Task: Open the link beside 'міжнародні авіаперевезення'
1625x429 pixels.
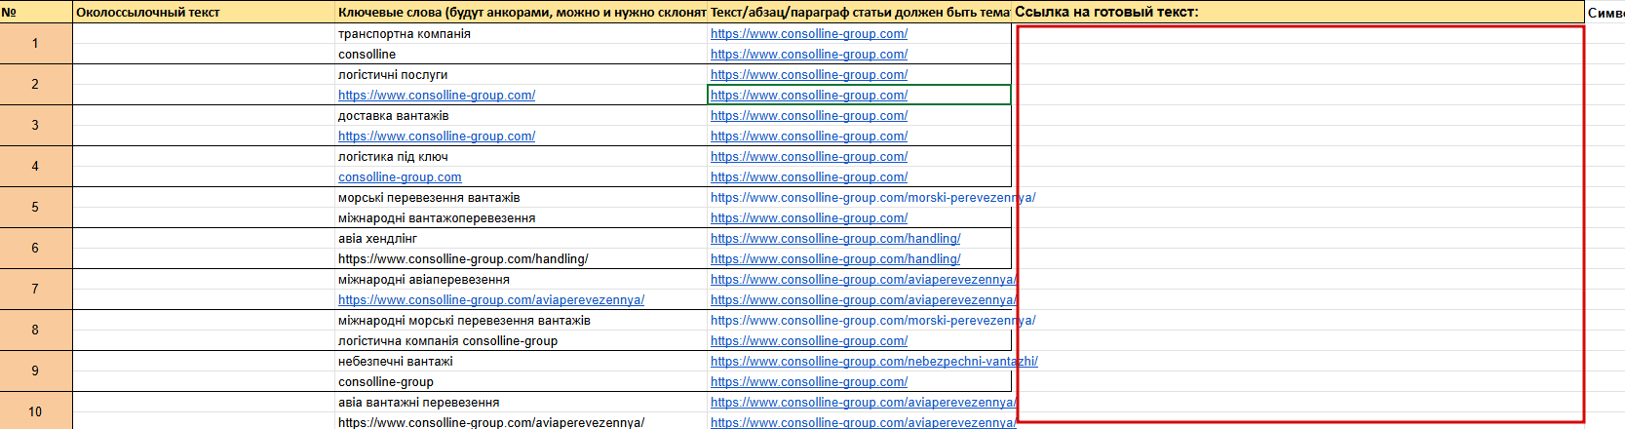Action: (x=864, y=280)
